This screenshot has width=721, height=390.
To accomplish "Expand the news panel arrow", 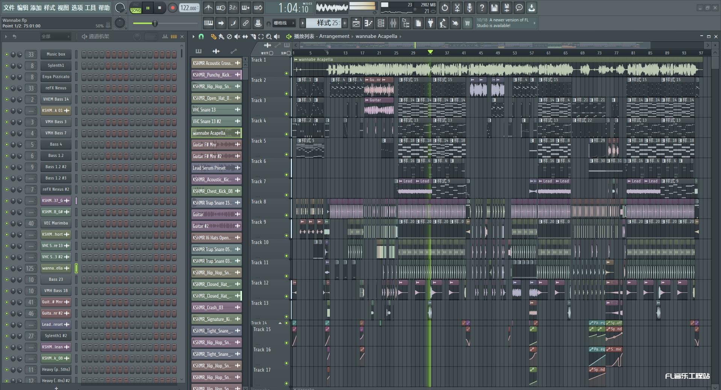I will click(x=534, y=23).
